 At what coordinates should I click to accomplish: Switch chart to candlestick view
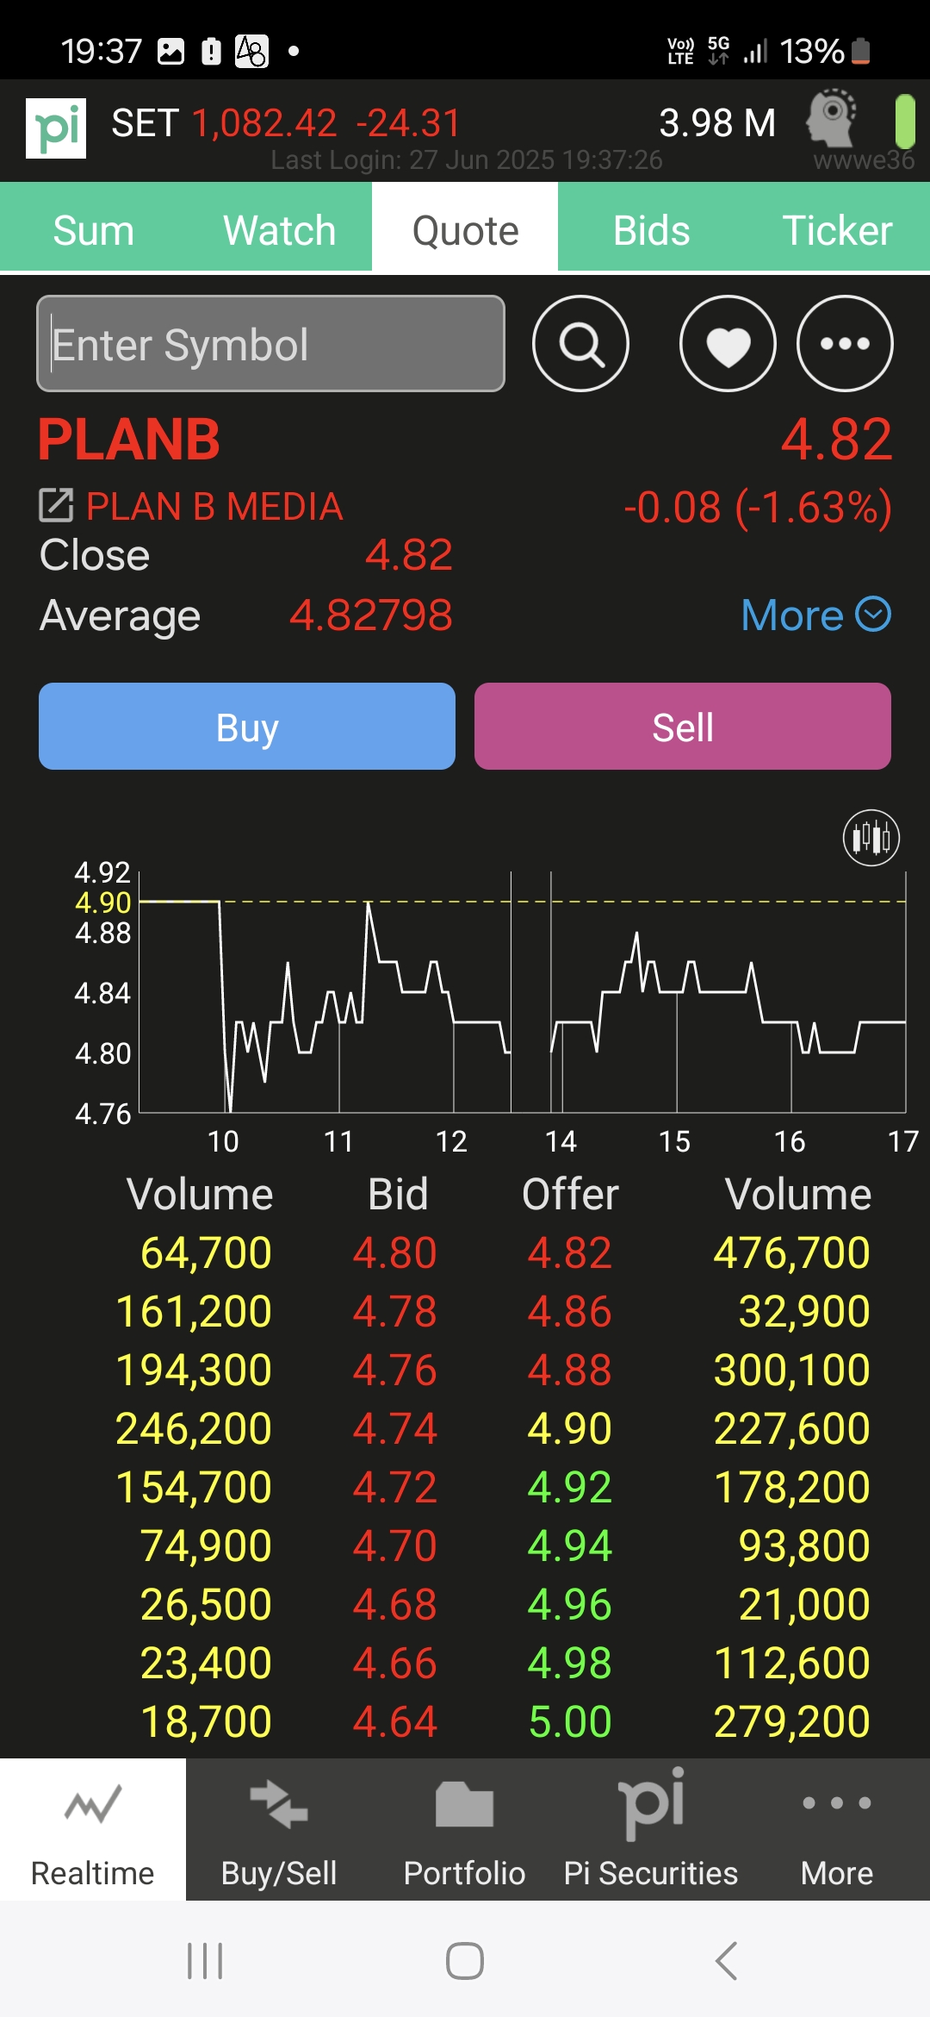(x=871, y=837)
